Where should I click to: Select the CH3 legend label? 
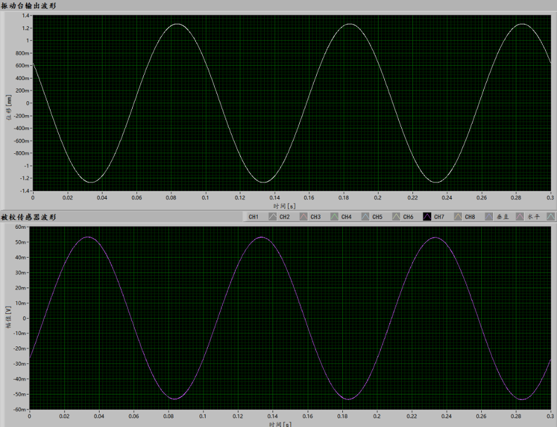point(315,217)
